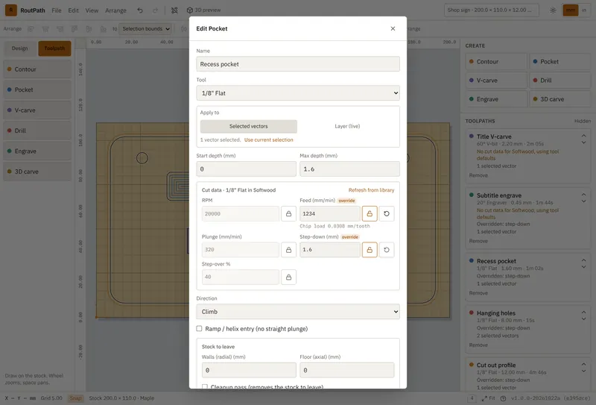596x405 pixels.
Task: Switch to the Design tab
Action: [20, 48]
